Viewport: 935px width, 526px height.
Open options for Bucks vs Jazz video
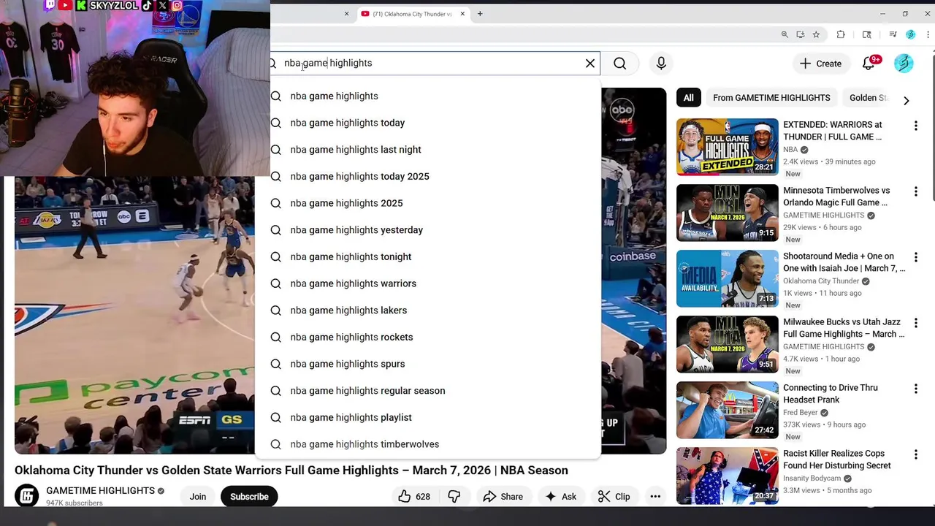[x=915, y=323]
